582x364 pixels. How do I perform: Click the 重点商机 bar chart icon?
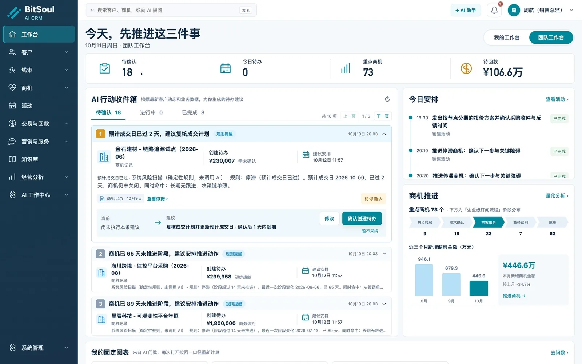pyautogui.click(x=346, y=68)
